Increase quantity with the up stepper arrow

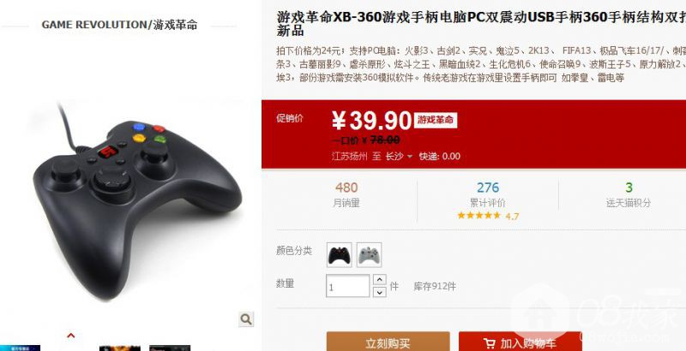pos(379,280)
